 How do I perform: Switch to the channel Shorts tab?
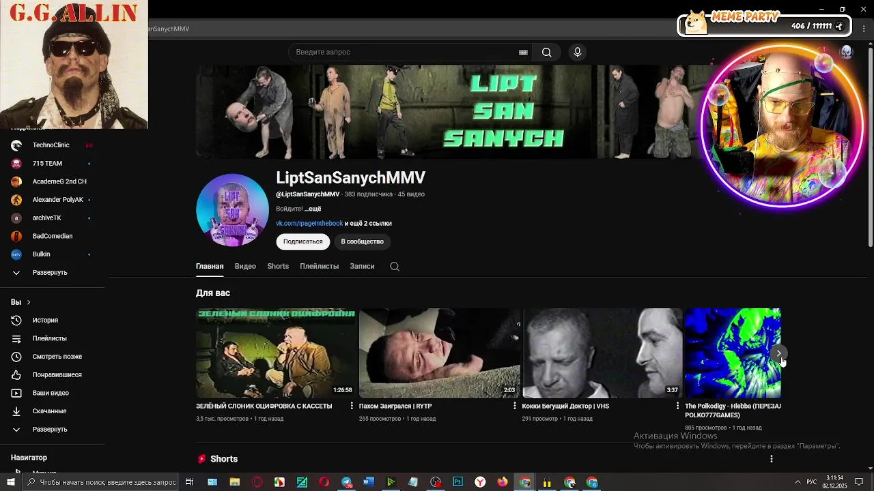pos(278,266)
